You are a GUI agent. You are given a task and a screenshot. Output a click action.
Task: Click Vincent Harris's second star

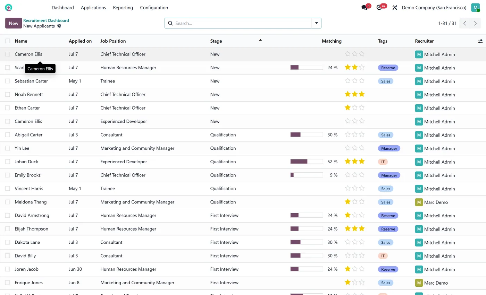pyautogui.click(x=355, y=188)
